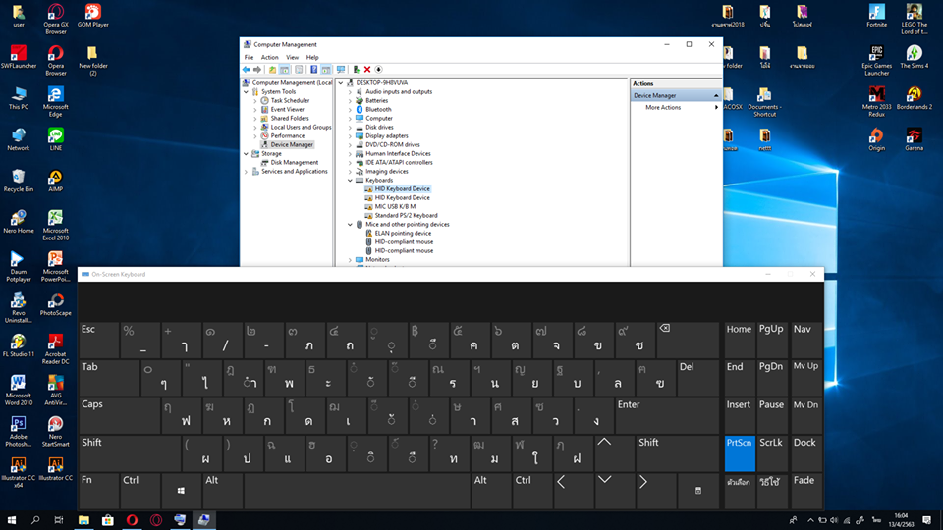Select ELAN pointing device entry
The width and height of the screenshot is (943, 530).
pos(403,234)
